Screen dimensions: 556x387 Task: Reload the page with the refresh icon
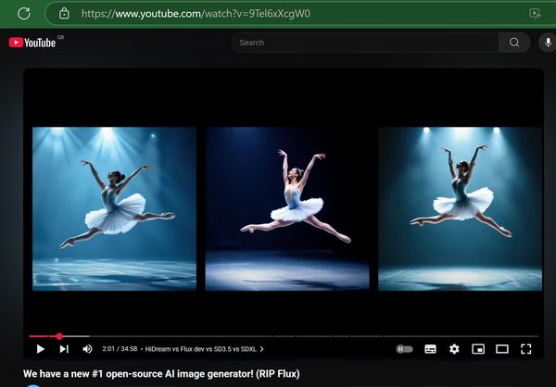pyautogui.click(x=24, y=14)
